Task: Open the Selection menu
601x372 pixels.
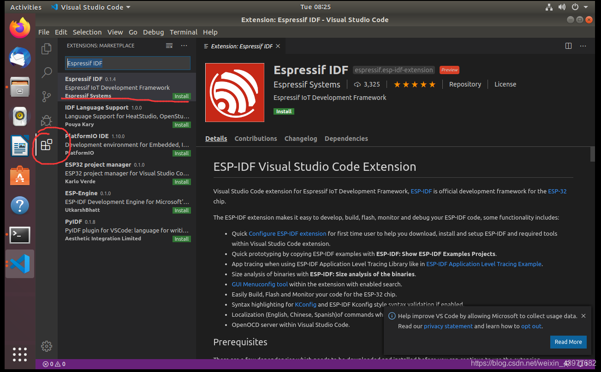Action: 87,32
